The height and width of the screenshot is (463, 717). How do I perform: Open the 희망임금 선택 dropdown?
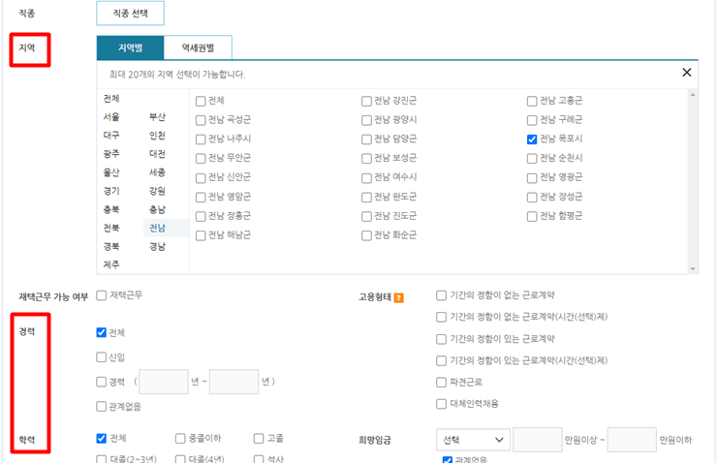click(x=473, y=440)
